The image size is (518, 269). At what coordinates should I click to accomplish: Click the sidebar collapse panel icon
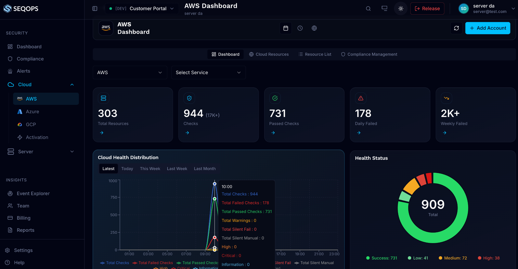click(95, 9)
